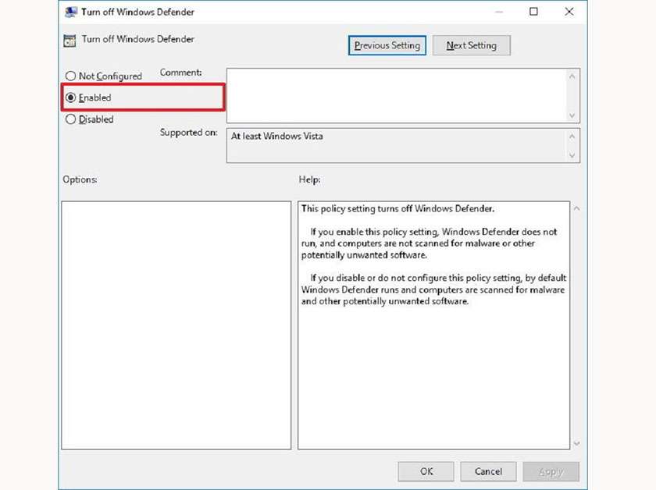
Task: Click the policy setting icon beside the heading
Action: (x=70, y=41)
